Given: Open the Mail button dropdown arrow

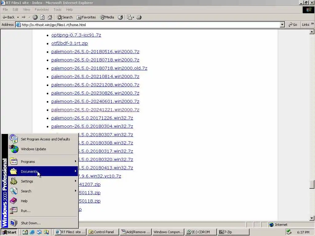Looking at the screenshot, I should coord(134,17).
